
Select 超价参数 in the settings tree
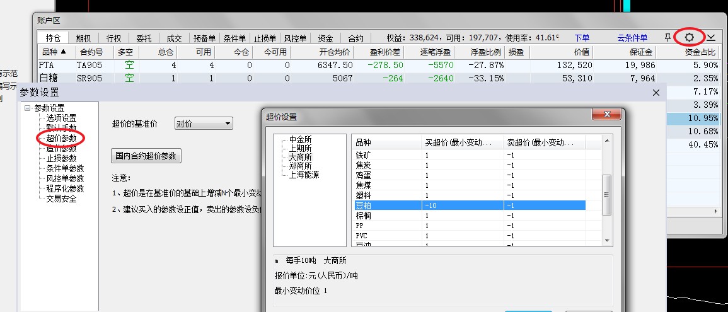click(x=61, y=138)
